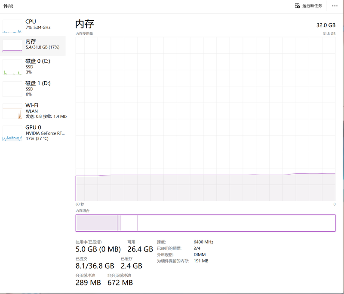Click the WLAN adapter label

[x=31, y=111]
